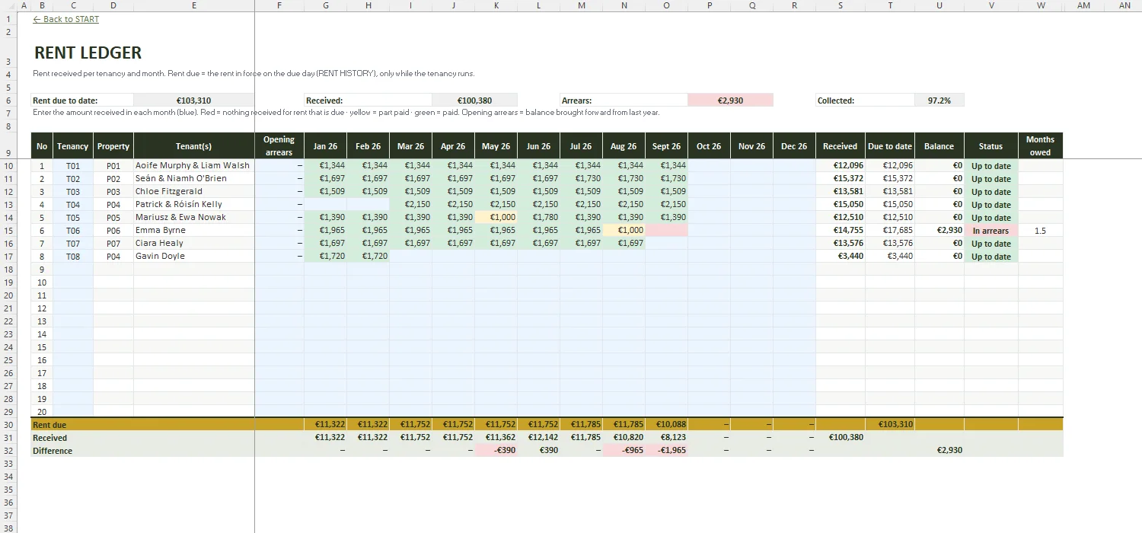
Task: Click the Months owed column heading
Action: (1040, 145)
